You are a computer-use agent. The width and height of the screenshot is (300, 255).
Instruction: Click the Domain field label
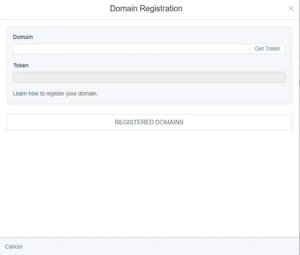click(x=23, y=37)
